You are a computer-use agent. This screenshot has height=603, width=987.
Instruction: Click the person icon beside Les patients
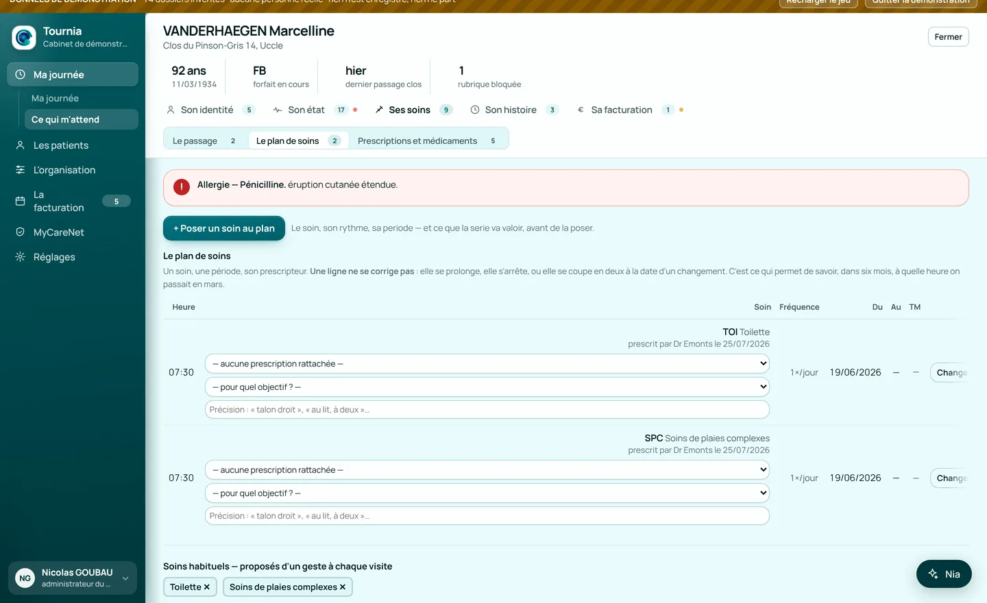tap(21, 145)
